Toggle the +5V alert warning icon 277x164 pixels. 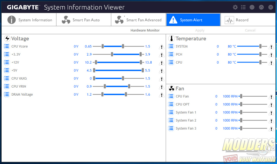point(161,71)
